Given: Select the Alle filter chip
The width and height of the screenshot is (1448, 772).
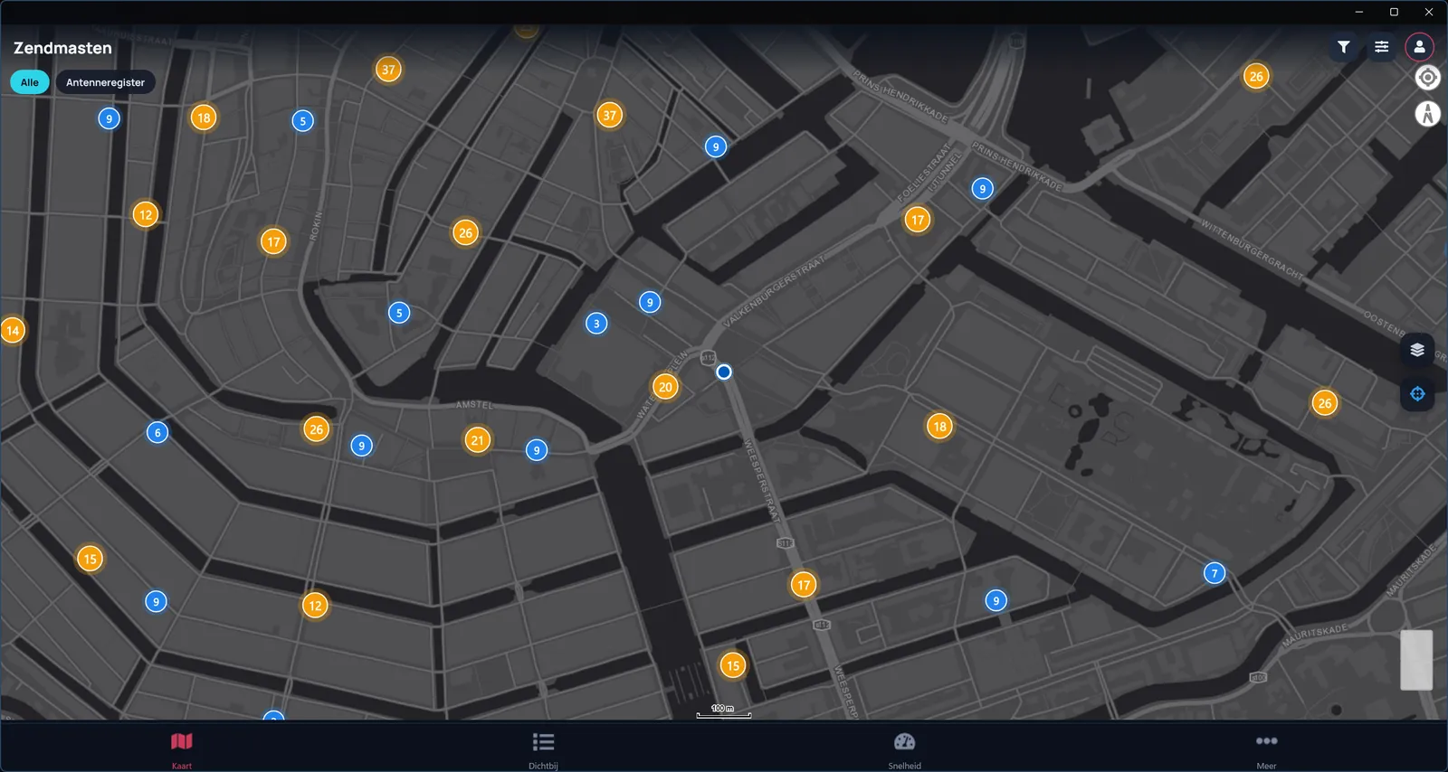Looking at the screenshot, I should point(30,82).
